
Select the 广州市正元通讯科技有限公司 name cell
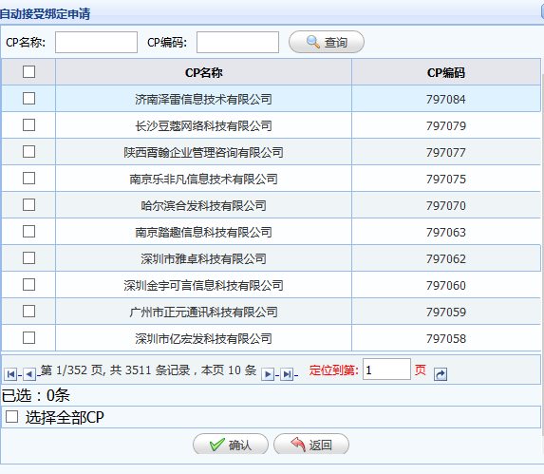tap(203, 312)
